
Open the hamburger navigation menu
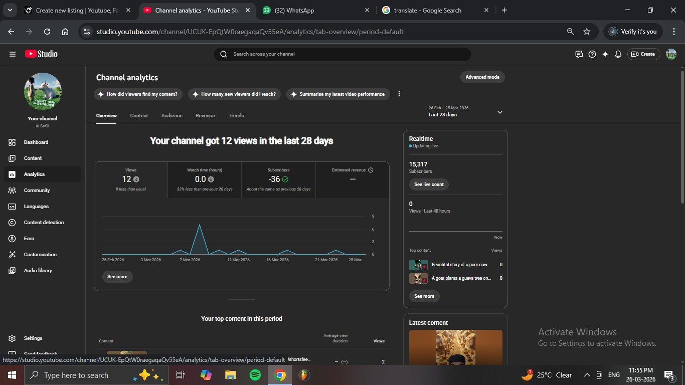[x=13, y=54]
